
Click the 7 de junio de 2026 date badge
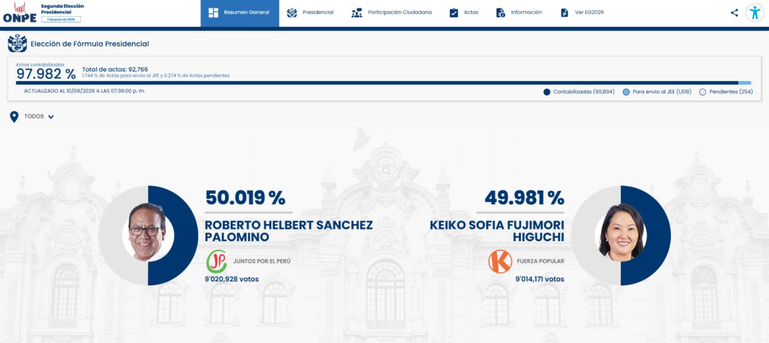[x=61, y=19]
